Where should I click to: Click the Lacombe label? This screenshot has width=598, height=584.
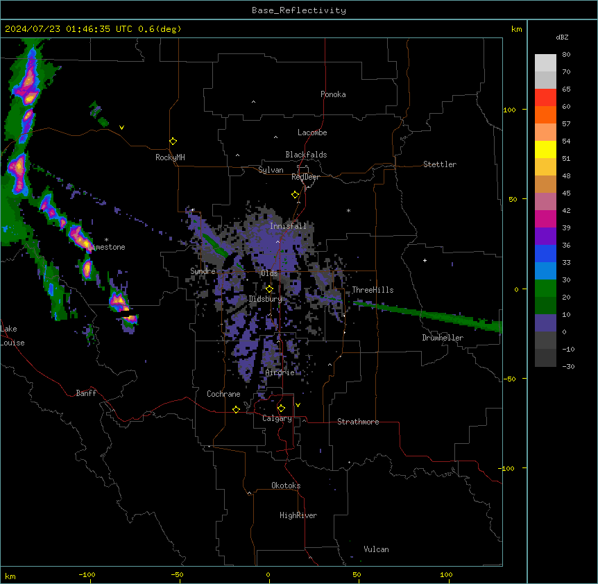[x=312, y=132]
